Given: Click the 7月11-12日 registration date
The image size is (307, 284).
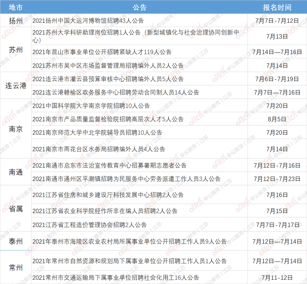Looking at the screenshot, I should [x=277, y=277].
